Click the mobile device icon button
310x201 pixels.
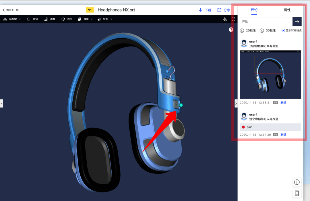point(297,193)
